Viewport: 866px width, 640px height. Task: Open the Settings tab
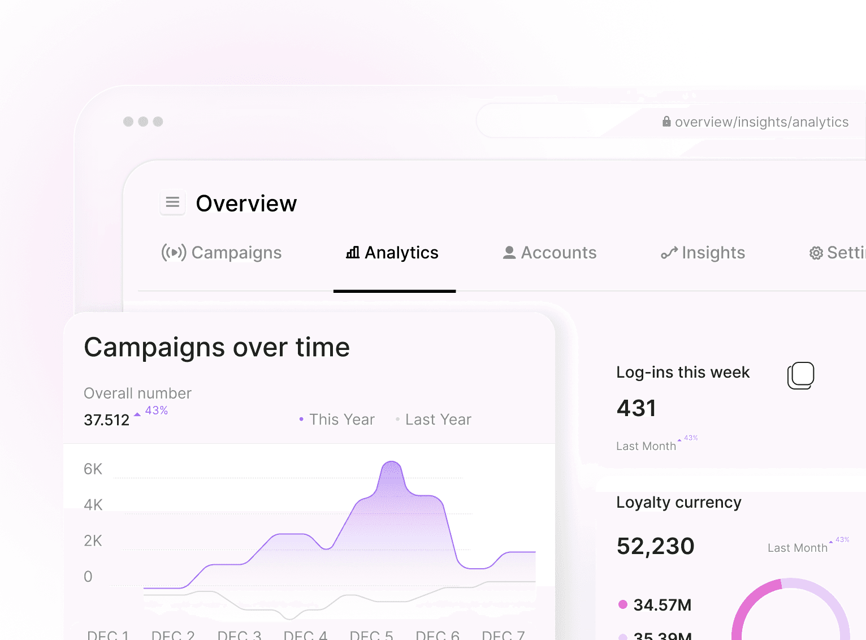pos(837,253)
